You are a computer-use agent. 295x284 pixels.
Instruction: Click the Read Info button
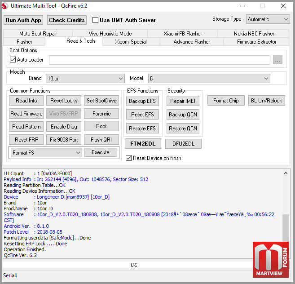point(26,101)
